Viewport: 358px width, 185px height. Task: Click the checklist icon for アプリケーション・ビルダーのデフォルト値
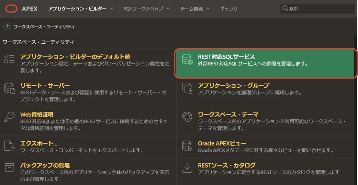tap(10, 59)
